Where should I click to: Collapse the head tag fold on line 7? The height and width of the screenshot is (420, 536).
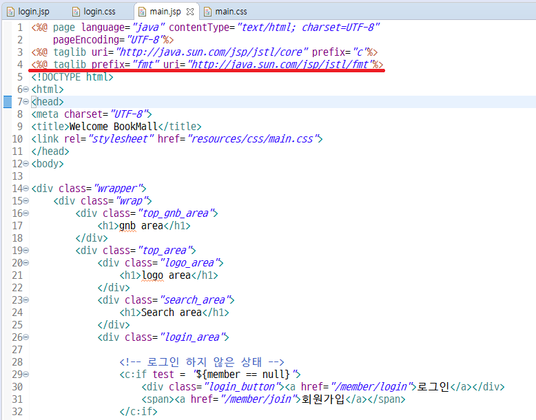tap(26, 102)
